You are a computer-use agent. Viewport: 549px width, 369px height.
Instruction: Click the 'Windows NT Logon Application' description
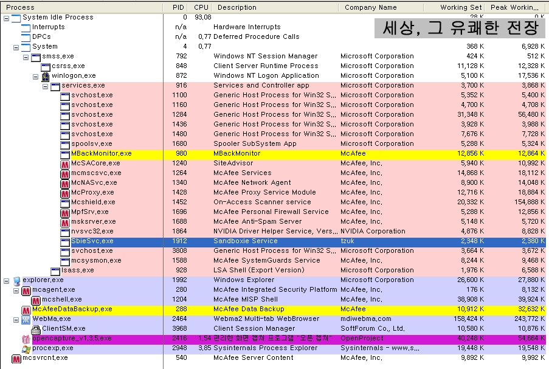click(x=266, y=75)
